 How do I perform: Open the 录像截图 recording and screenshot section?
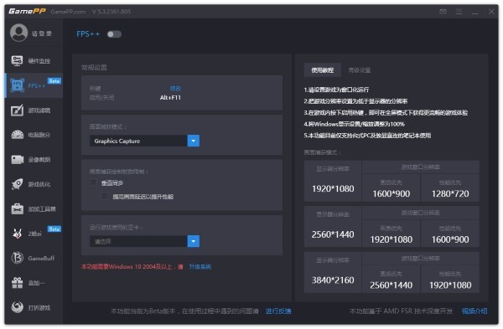pyautogui.click(x=34, y=160)
